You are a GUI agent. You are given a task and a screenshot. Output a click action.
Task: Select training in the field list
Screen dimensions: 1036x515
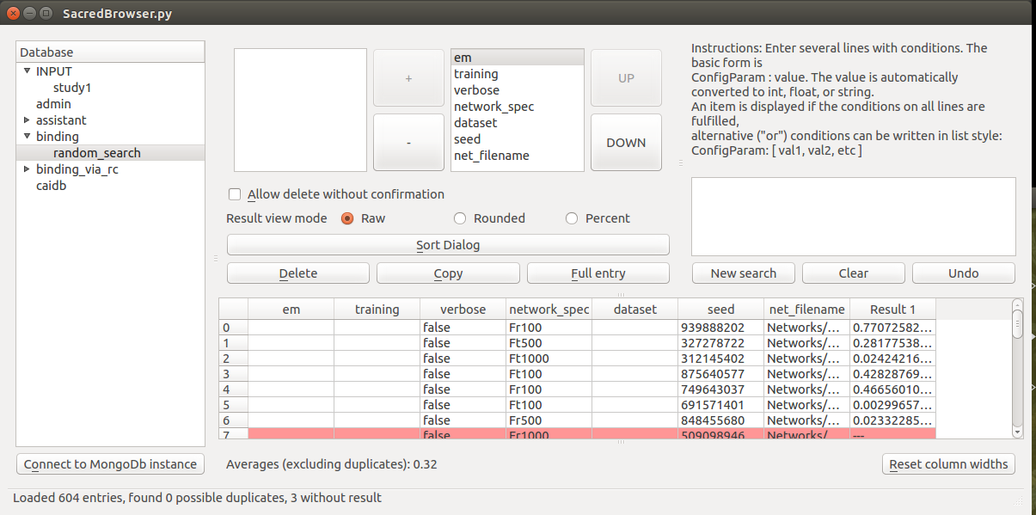(x=518, y=74)
